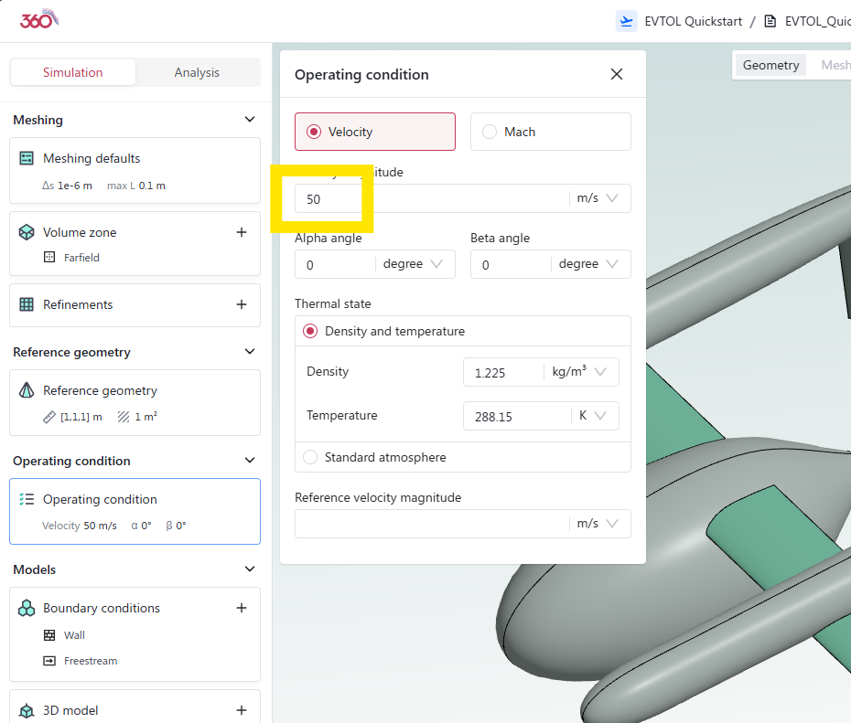851x723 pixels.
Task: Add a new Volume zone with plus
Action: click(x=242, y=232)
